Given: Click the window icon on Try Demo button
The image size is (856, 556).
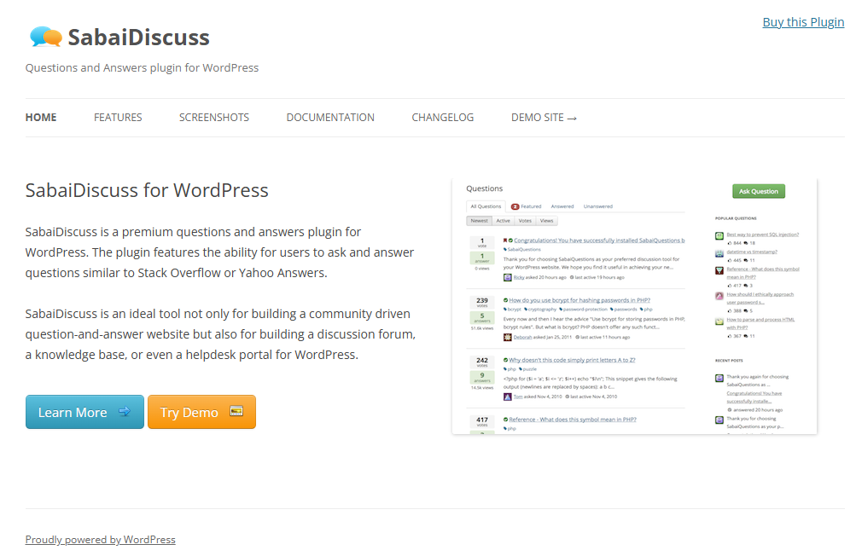Looking at the screenshot, I should (236, 412).
